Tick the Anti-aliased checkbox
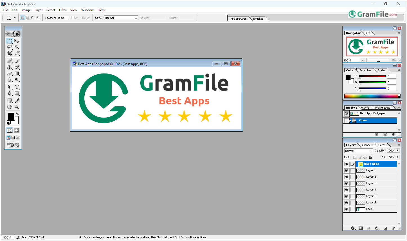The image size is (407, 241). click(73, 18)
